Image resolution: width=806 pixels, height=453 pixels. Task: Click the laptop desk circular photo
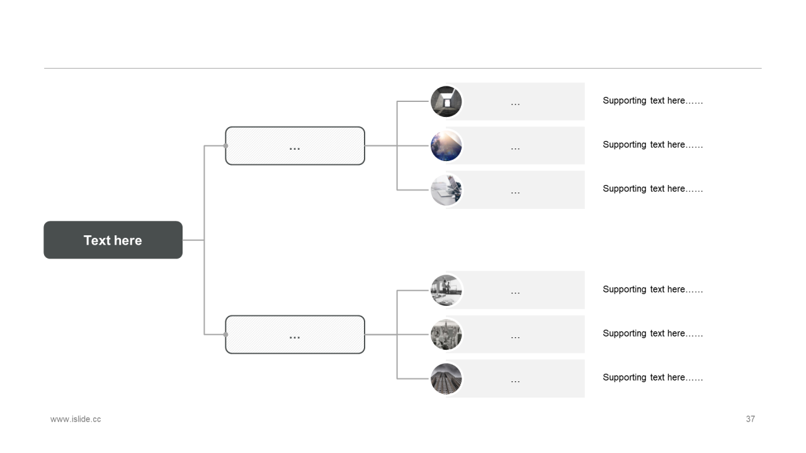446,189
